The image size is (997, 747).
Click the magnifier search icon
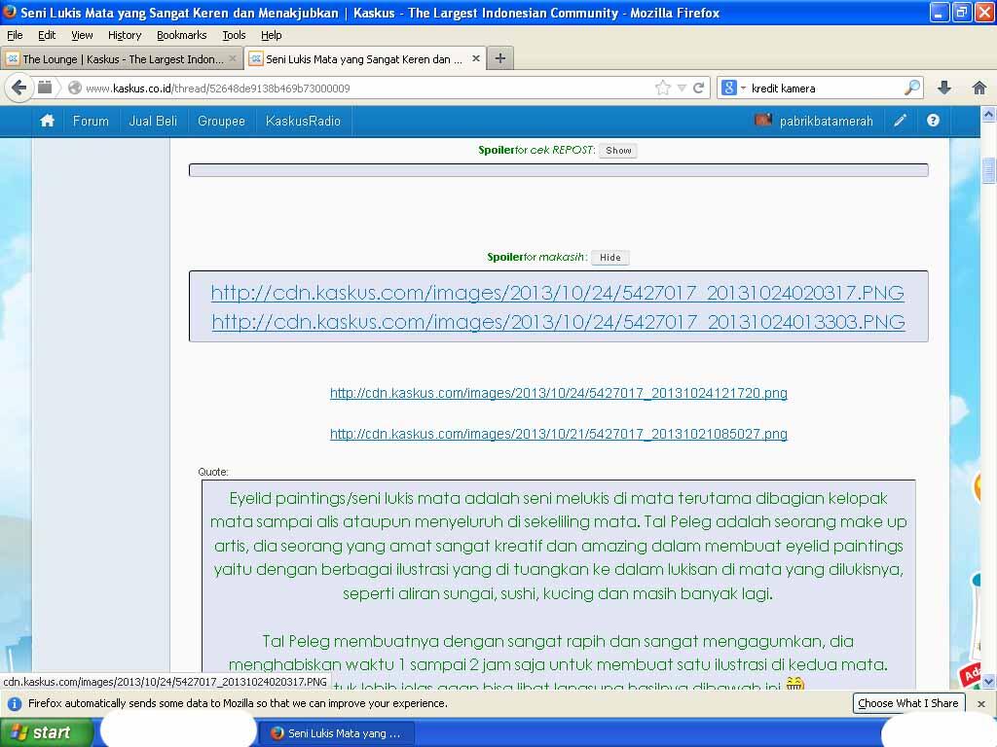[911, 88]
